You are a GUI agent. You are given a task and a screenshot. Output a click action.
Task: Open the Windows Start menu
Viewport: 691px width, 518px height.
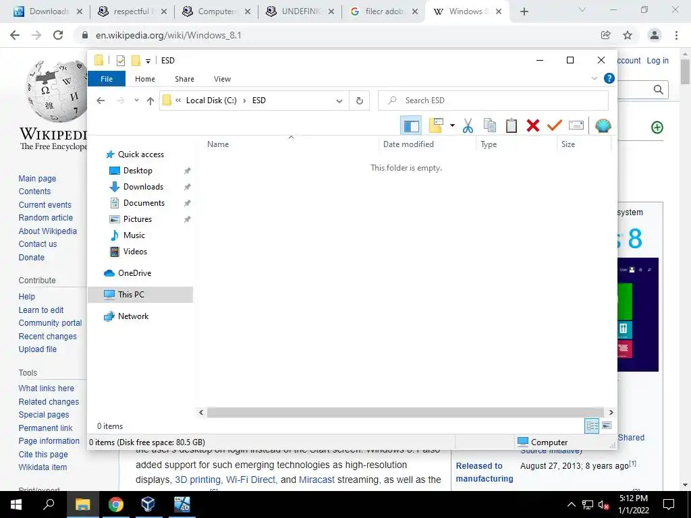pyautogui.click(x=16, y=505)
